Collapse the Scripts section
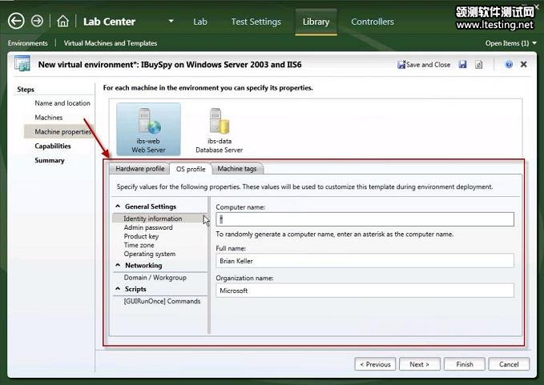This screenshot has height=385, width=544. [119, 289]
